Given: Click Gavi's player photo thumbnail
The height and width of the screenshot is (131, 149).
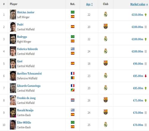Looking at the screenshot, I should coord(13,63).
